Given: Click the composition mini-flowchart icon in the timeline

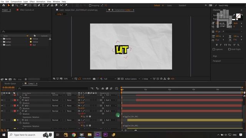Looking at the screenshot, I should coord(92,89).
